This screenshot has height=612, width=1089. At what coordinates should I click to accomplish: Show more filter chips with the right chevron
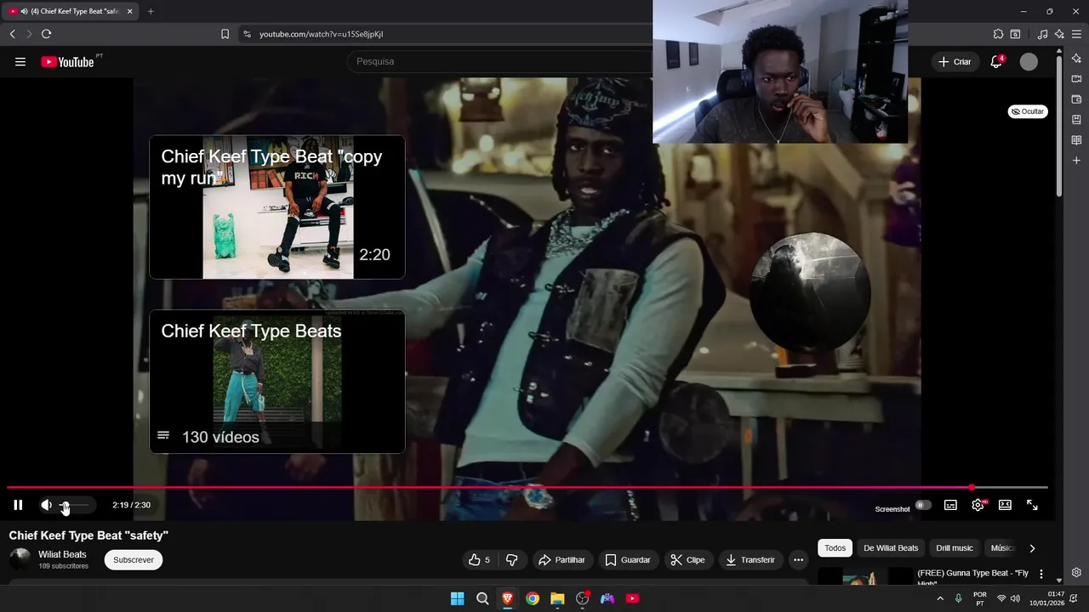(x=1032, y=548)
